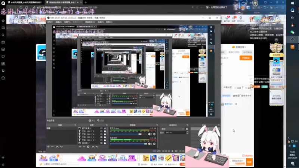The height and width of the screenshot is (168, 299).
Task: Open settings gear for microphone audio channel
Action: pyautogui.click(x=154, y=134)
